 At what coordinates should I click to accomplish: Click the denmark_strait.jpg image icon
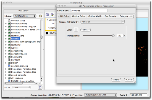(9, 66)
